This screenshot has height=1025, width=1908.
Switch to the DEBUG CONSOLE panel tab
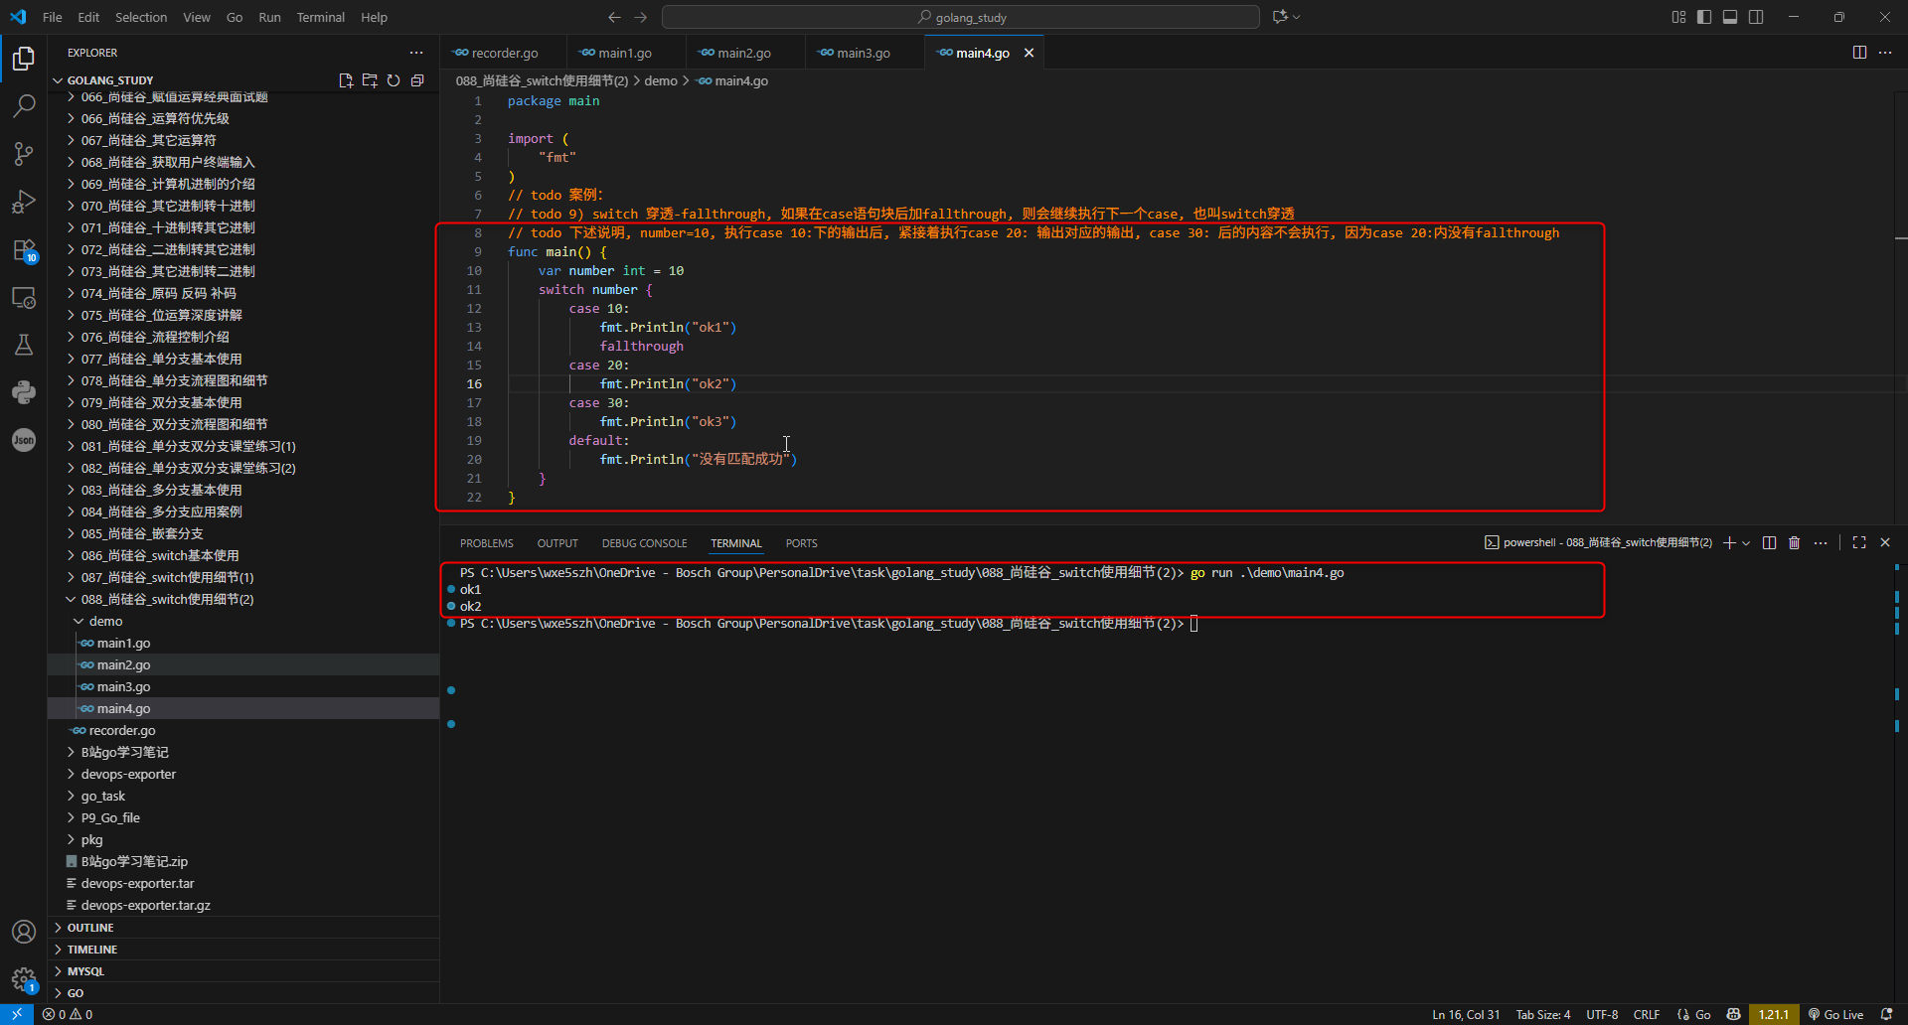point(644,543)
